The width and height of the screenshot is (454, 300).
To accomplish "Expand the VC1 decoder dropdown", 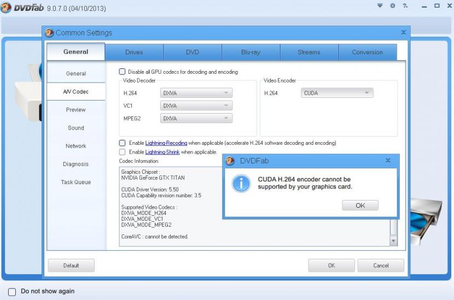I will [x=196, y=105].
